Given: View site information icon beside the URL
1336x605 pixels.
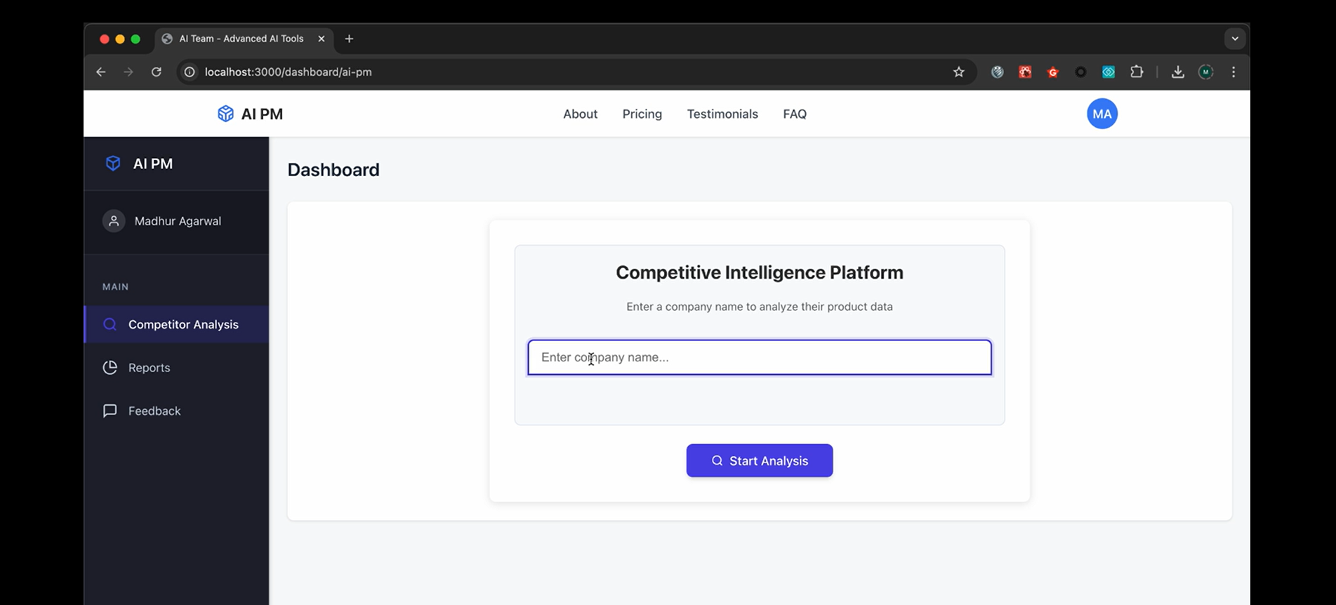Looking at the screenshot, I should 190,72.
